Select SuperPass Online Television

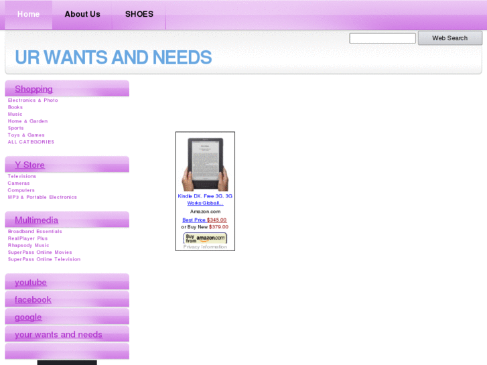point(44,259)
